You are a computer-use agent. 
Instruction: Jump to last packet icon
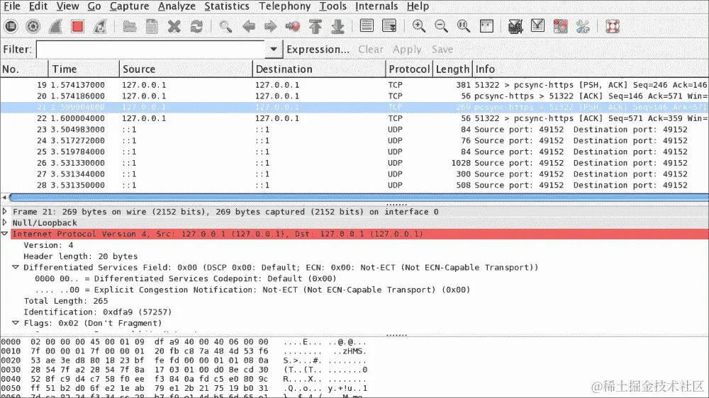(337, 27)
